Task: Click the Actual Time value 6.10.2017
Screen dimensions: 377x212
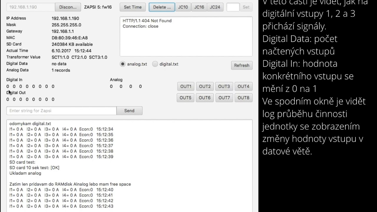Action: point(61,51)
